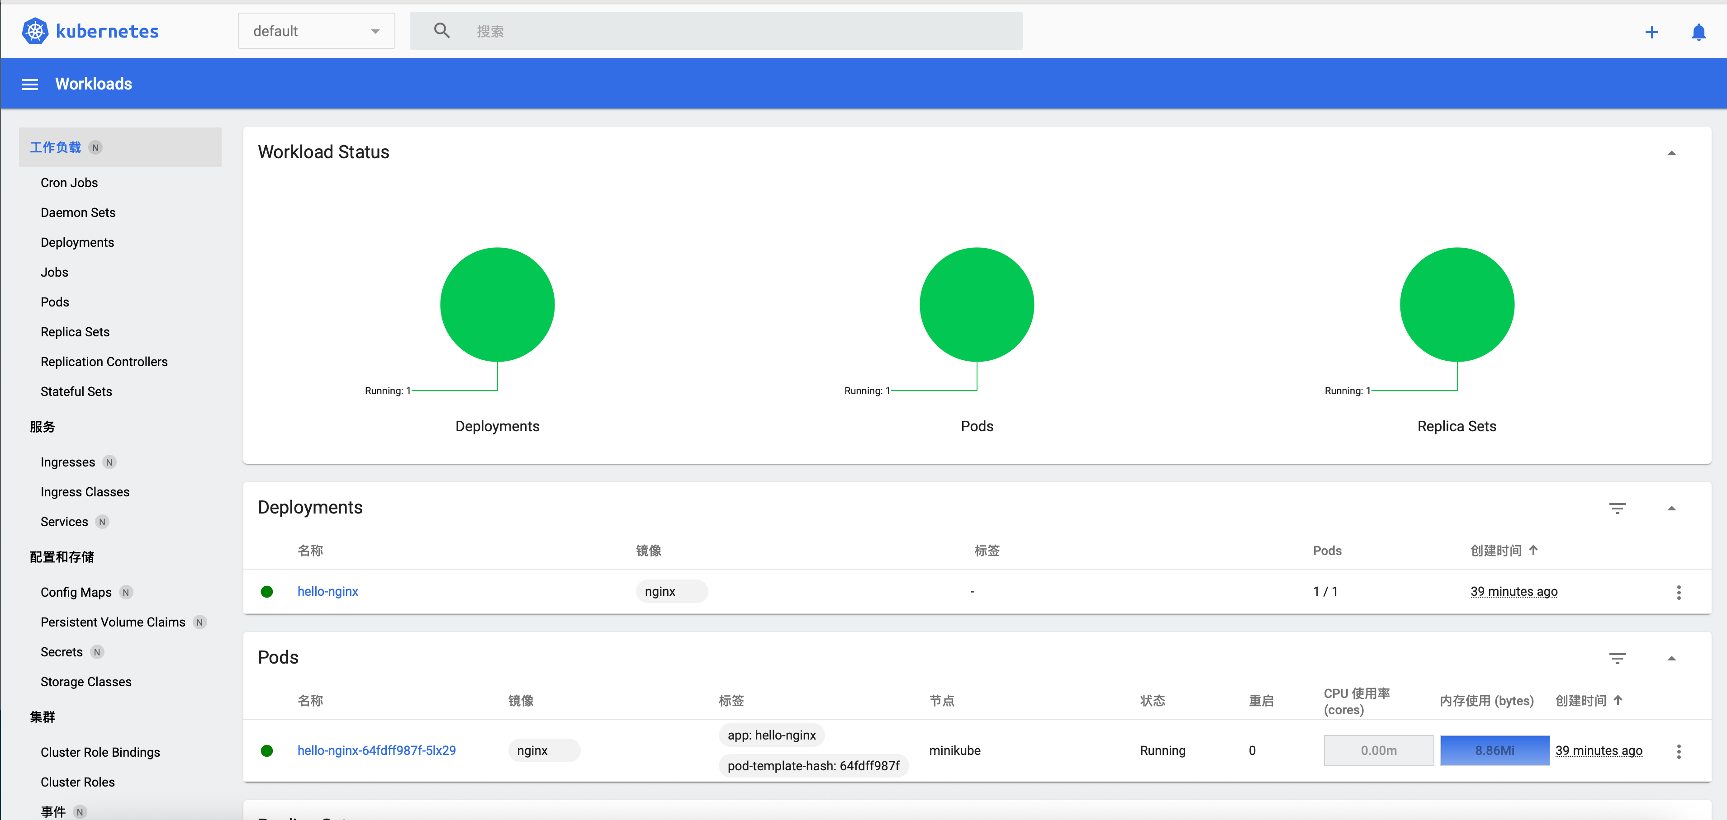Click the Kubernetes helm logo icon
Viewport: 1727px width, 820px height.
(35, 31)
